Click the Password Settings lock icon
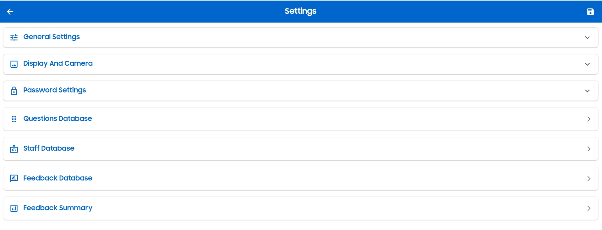602x230 pixels. pos(14,91)
